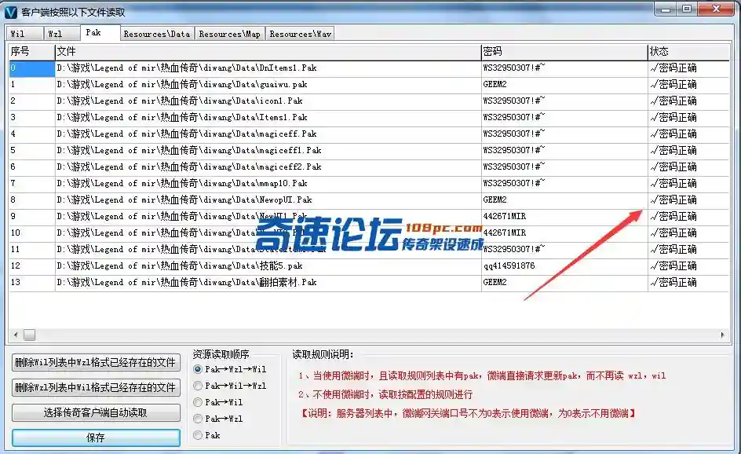Maximize the window
The image size is (741, 454).
(x=687, y=9)
